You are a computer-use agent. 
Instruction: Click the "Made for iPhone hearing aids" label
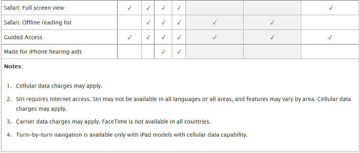coord(43,52)
